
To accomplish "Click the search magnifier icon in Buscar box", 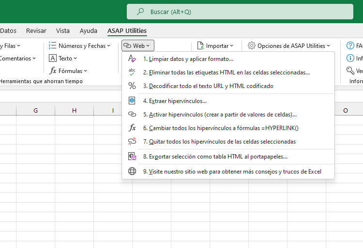I will 140,12.
